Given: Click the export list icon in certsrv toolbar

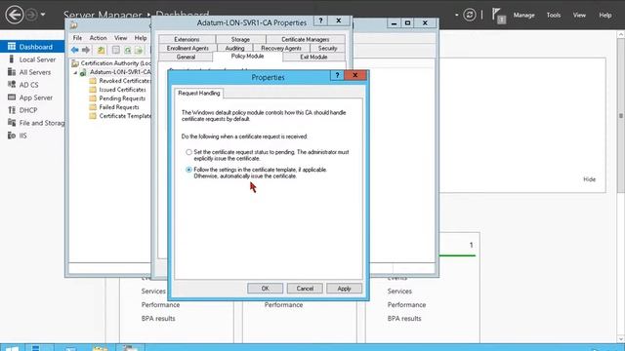Looking at the screenshot, I should [x=139, y=50].
